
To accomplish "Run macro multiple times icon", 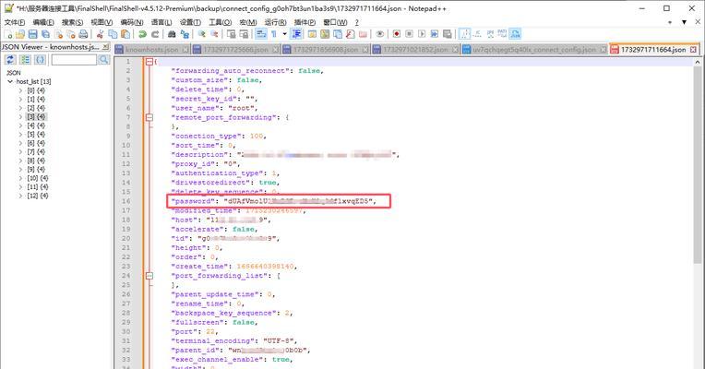I will (435, 34).
